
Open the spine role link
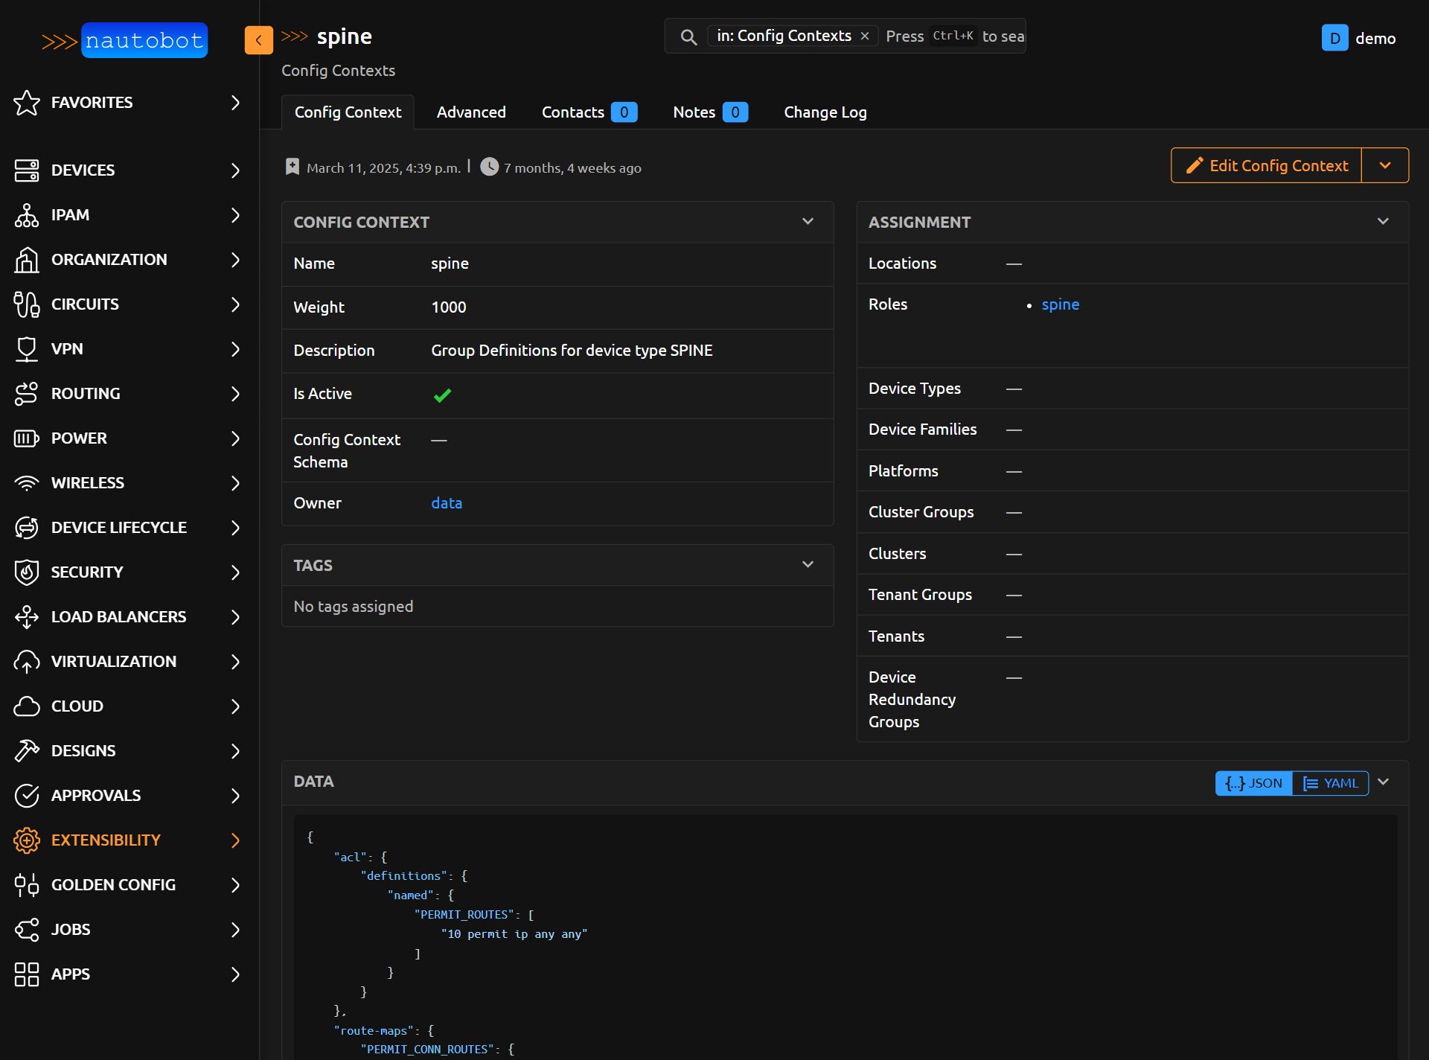[x=1060, y=304]
